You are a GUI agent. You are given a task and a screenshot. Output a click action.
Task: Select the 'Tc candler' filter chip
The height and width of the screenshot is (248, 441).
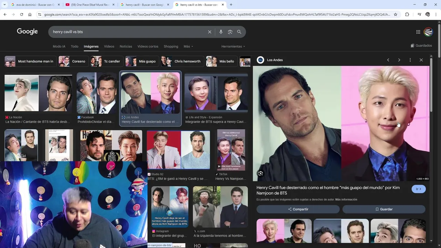click(106, 61)
